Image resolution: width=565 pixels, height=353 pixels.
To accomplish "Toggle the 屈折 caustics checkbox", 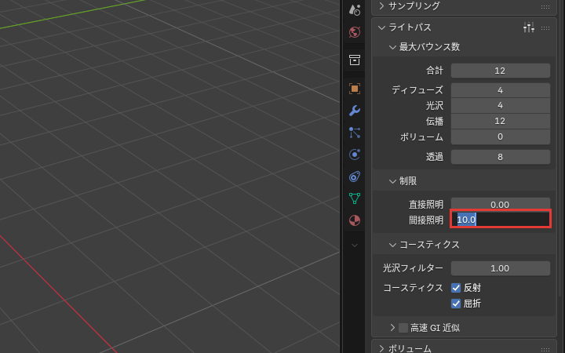I will [x=456, y=304].
